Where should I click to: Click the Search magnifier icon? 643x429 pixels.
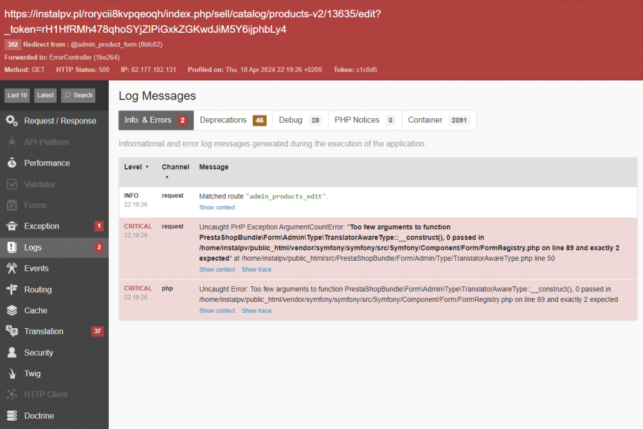(68, 95)
